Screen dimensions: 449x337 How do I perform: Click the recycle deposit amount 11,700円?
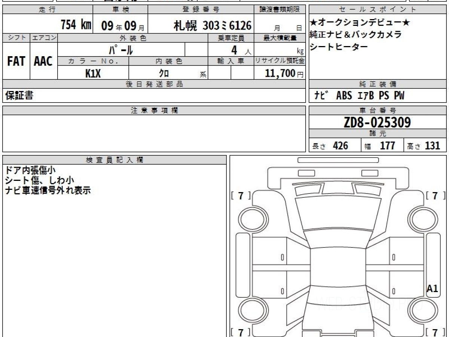(x=280, y=73)
